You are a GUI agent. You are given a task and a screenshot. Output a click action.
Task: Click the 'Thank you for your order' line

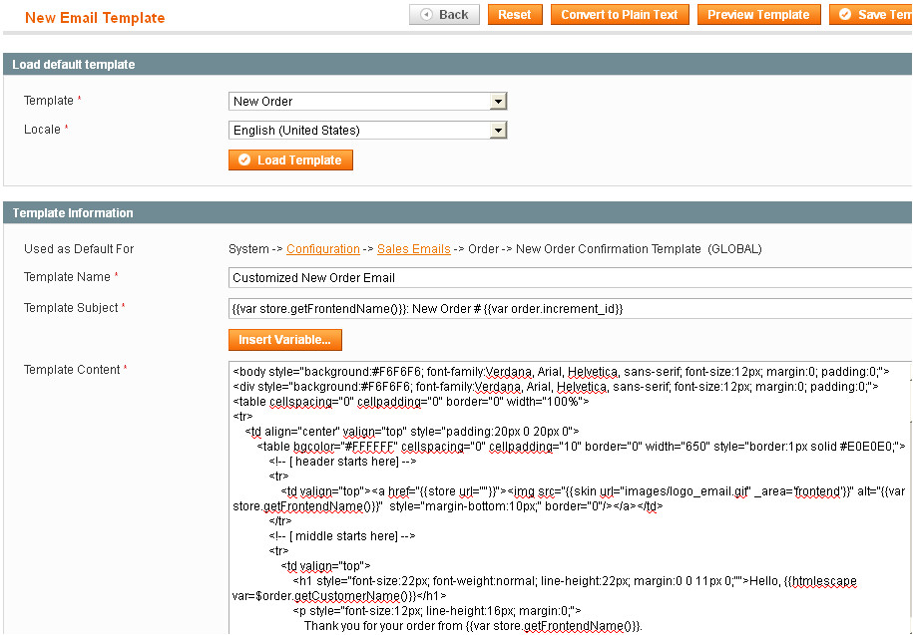tap(473, 626)
